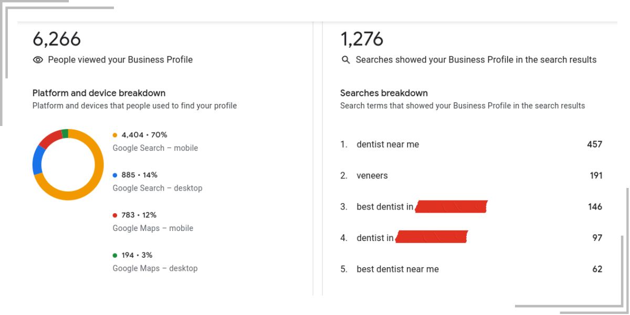The height and width of the screenshot is (315, 630).
Task: Select the orange Google Search mobile legend dot
Action: tap(115, 135)
